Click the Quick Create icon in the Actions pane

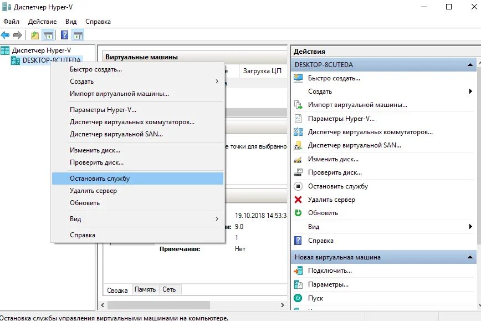pos(298,78)
